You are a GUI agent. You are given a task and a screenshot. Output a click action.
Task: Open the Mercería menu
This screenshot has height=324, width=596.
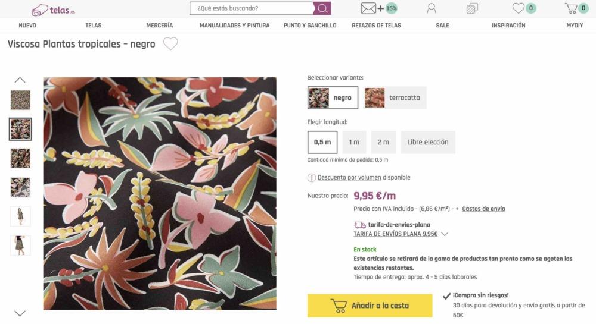[x=159, y=26]
